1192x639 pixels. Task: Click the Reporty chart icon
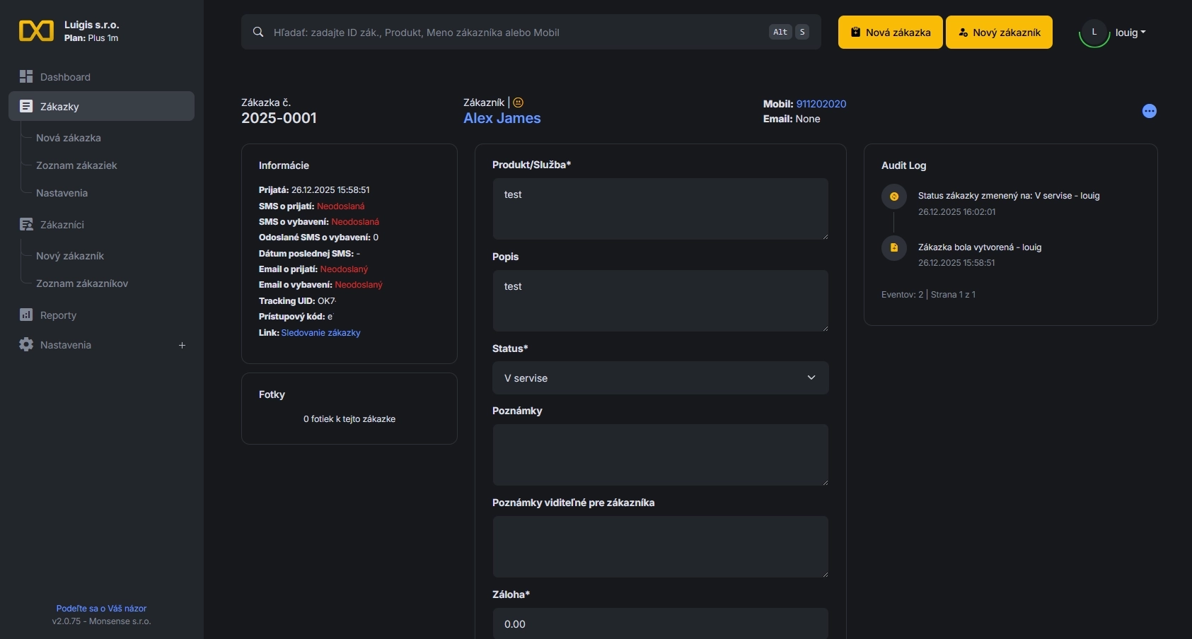(26, 315)
